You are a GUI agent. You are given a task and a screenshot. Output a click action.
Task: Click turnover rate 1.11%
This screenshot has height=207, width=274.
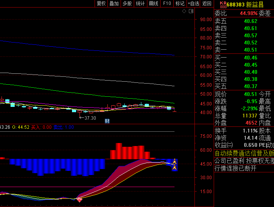(250, 131)
